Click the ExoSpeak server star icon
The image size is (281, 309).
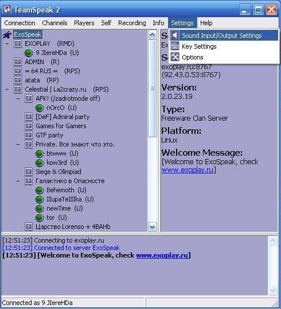click(x=7, y=35)
